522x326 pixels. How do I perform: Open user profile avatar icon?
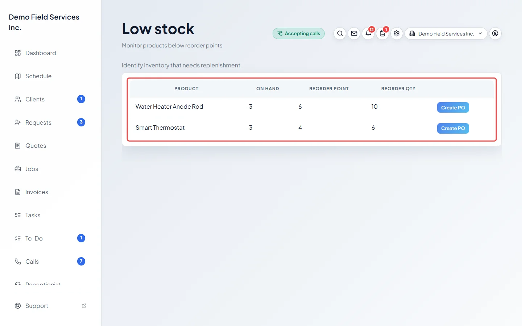[495, 33]
